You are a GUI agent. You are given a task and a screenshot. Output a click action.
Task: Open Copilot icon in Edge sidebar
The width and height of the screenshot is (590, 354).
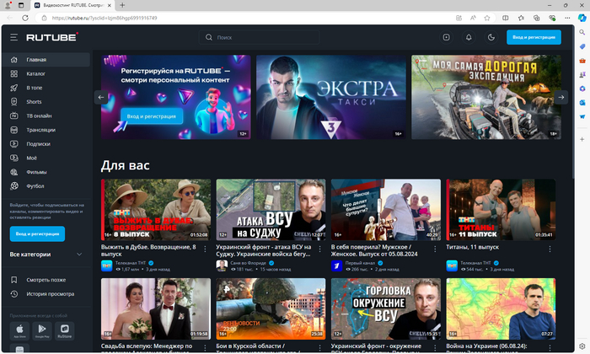pos(582,18)
